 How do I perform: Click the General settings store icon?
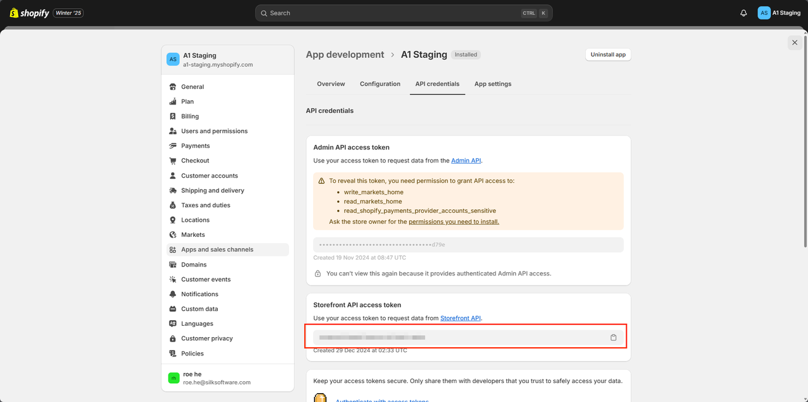(x=173, y=87)
